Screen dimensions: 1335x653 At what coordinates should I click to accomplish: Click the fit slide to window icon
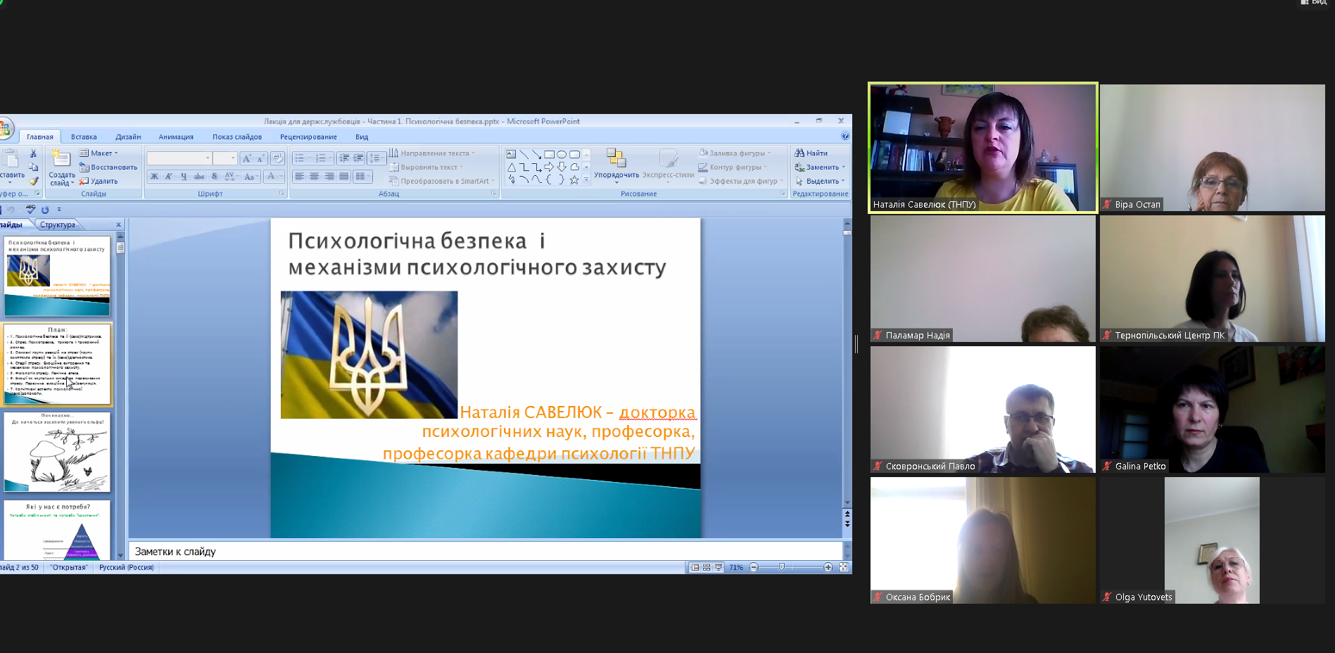(844, 567)
